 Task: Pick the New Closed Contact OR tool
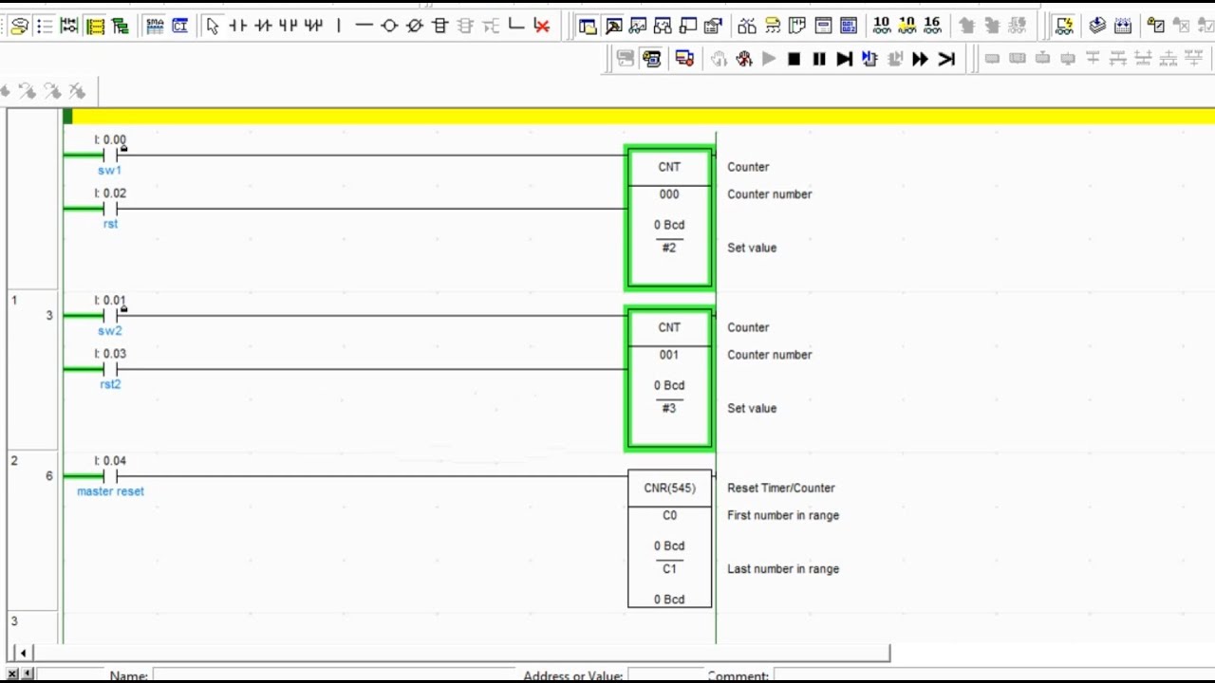(x=313, y=26)
